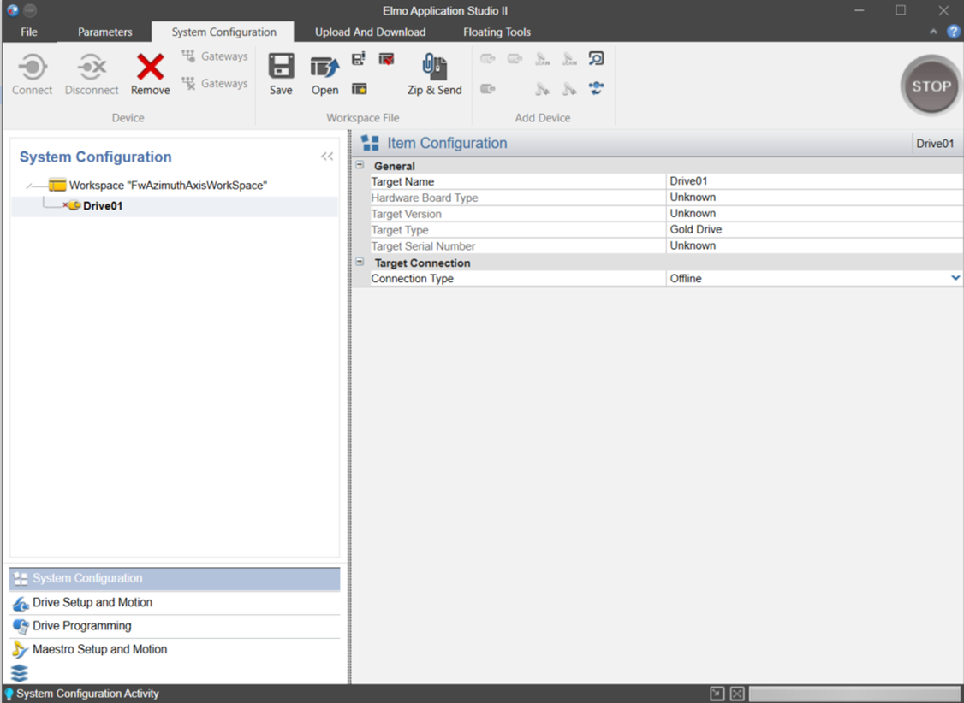Click the Drive01 label in Item Configuration header
Image resolution: width=964 pixels, height=703 pixels.
(x=935, y=143)
